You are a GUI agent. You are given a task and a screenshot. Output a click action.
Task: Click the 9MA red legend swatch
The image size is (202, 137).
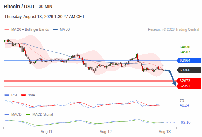[23, 95]
